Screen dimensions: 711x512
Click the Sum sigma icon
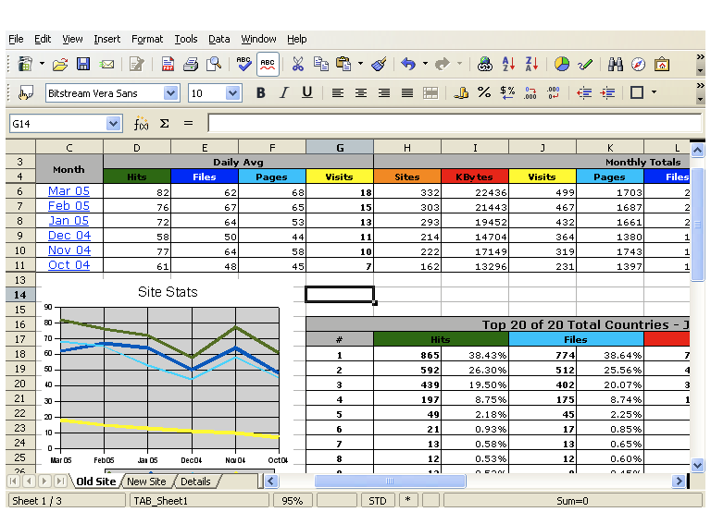tap(164, 123)
